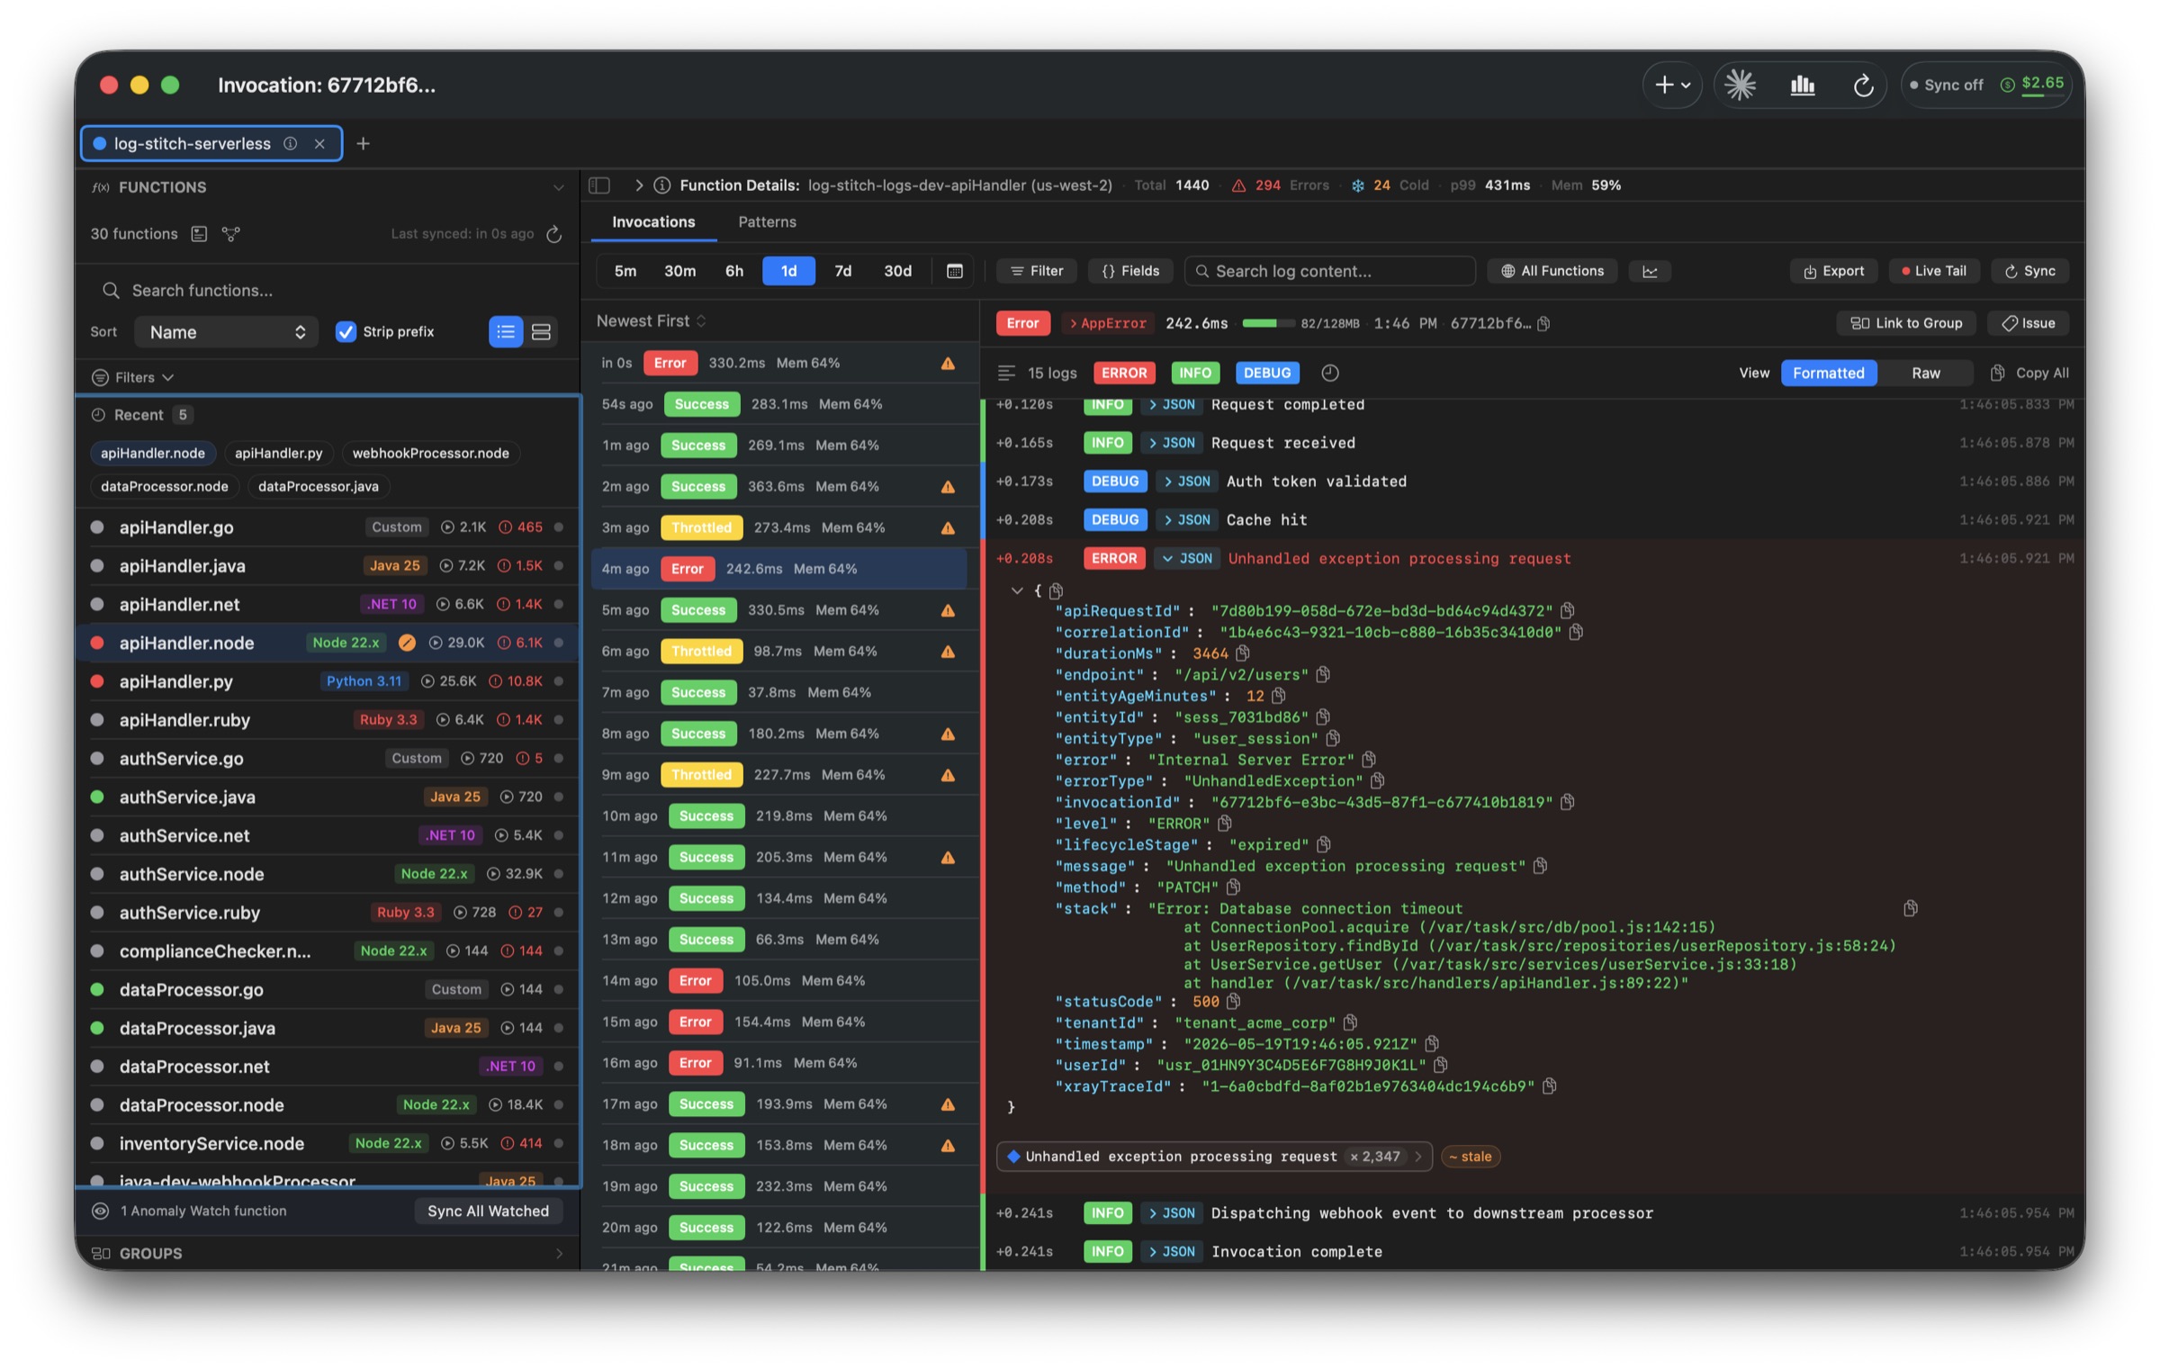This screenshot has height=1369, width=2160.
Task: Click Link to Group button
Action: (1905, 323)
